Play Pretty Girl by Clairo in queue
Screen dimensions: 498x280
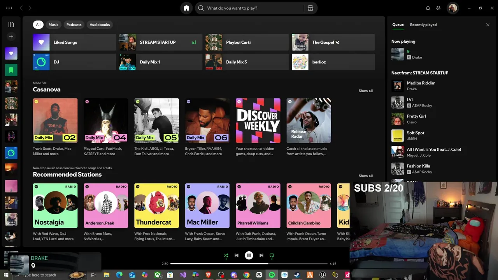click(441, 119)
